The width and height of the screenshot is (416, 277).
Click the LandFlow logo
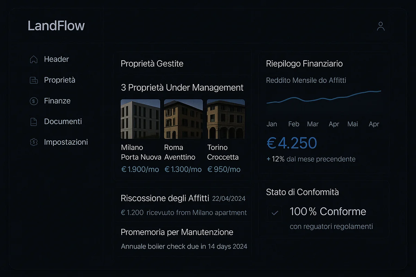pyautogui.click(x=56, y=25)
